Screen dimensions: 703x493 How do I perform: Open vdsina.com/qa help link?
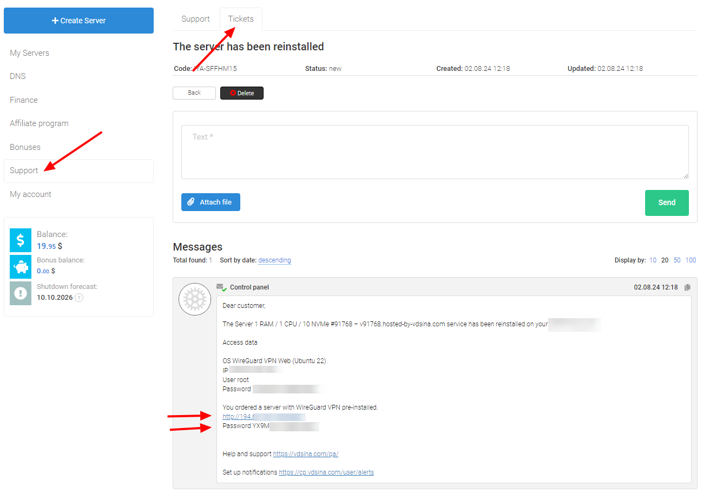[x=306, y=454]
